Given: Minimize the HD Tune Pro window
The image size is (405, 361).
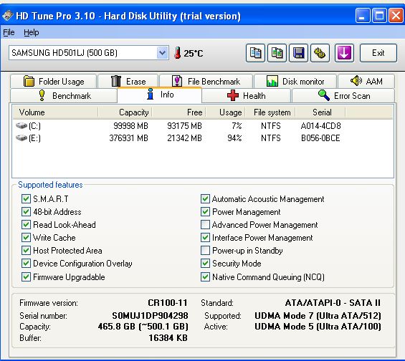Looking at the screenshot, I should 363,16.
